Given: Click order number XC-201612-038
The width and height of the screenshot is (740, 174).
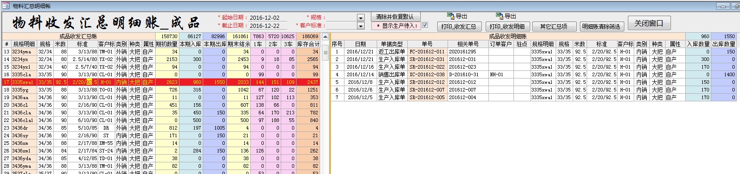Looking at the screenshot, I should [427, 74].
